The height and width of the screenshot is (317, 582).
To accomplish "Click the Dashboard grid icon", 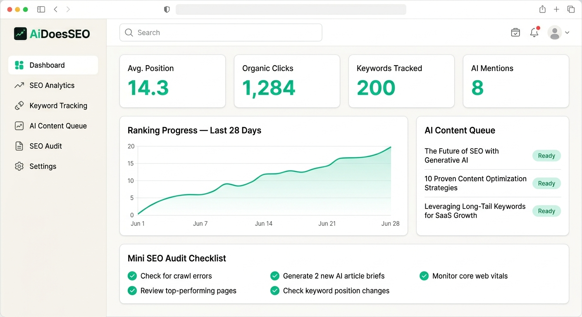I will (19, 65).
